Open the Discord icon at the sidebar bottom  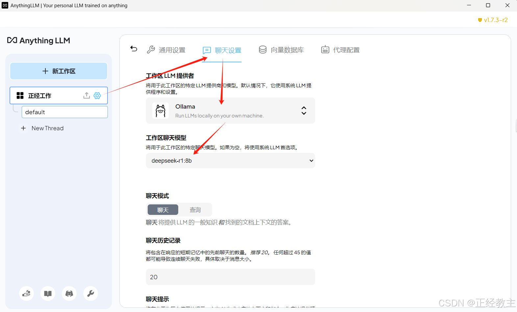pyautogui.click(x=69, y=293)
